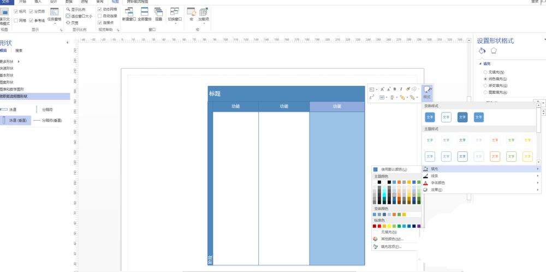
Task: Click the More Colors (其他颜色) item
Action: (x=392, y=239)
